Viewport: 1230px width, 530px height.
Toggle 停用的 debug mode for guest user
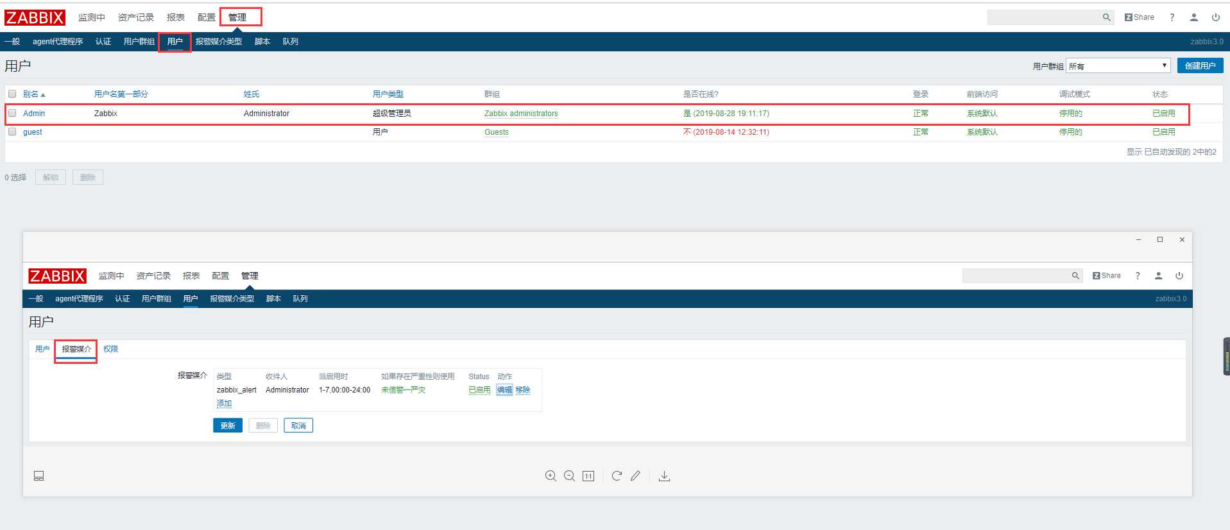1071,132
